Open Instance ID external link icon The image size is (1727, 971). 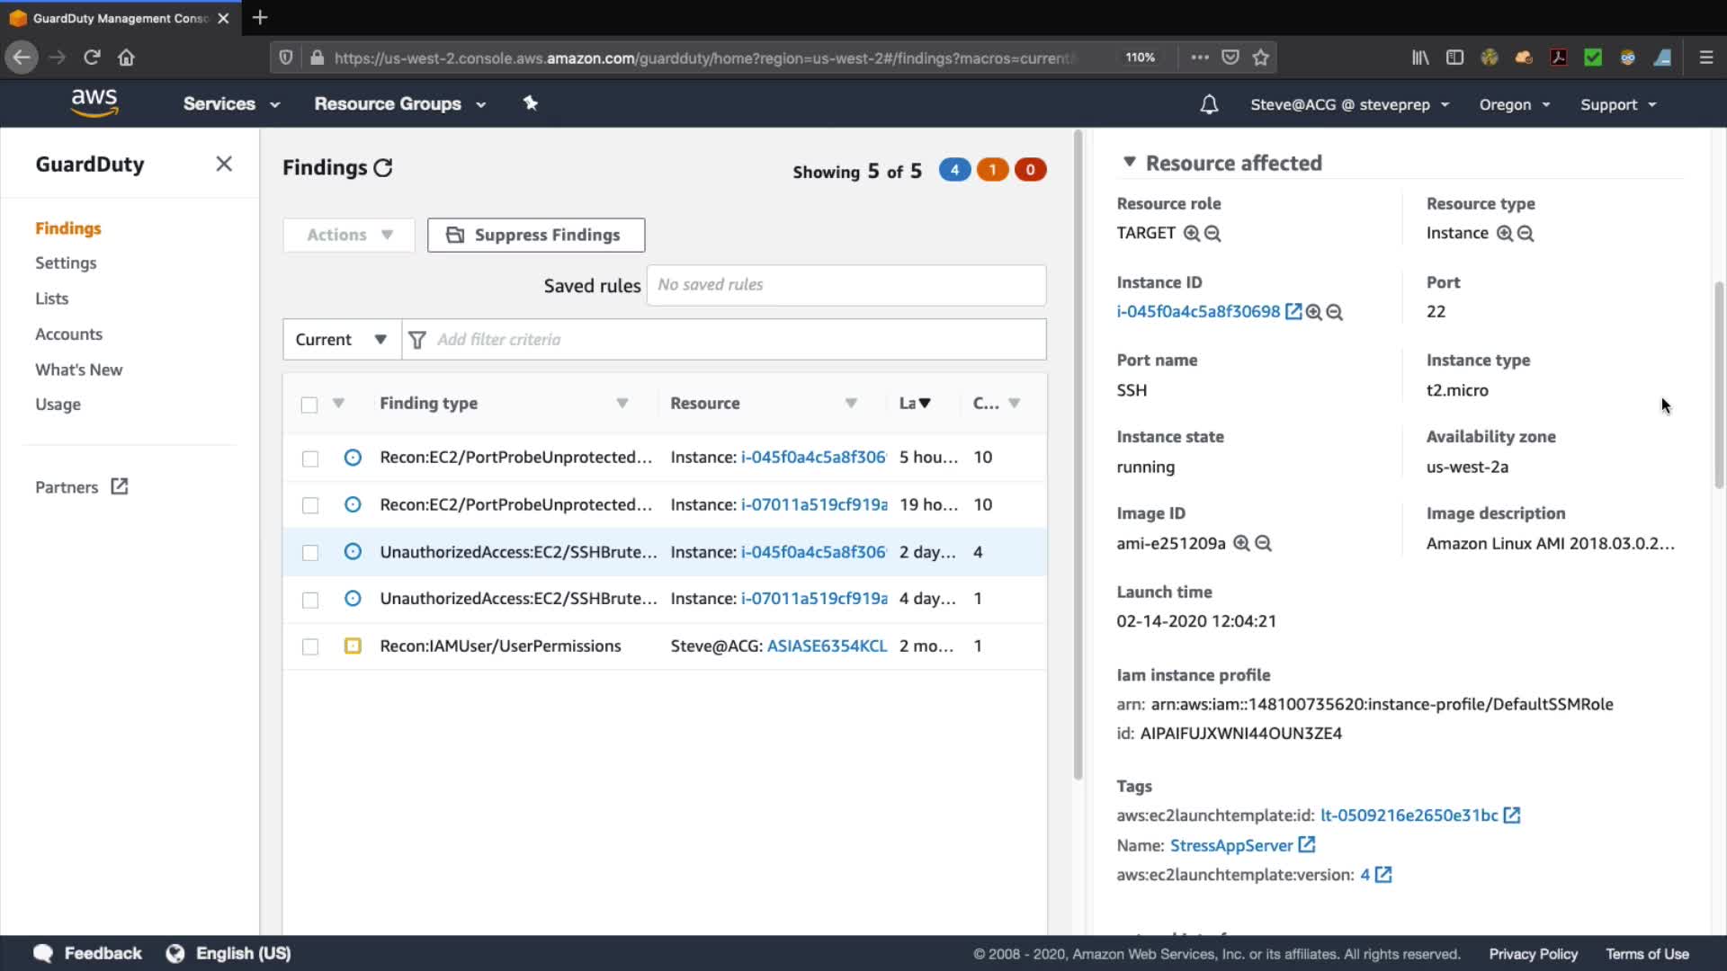(1293, 312)
